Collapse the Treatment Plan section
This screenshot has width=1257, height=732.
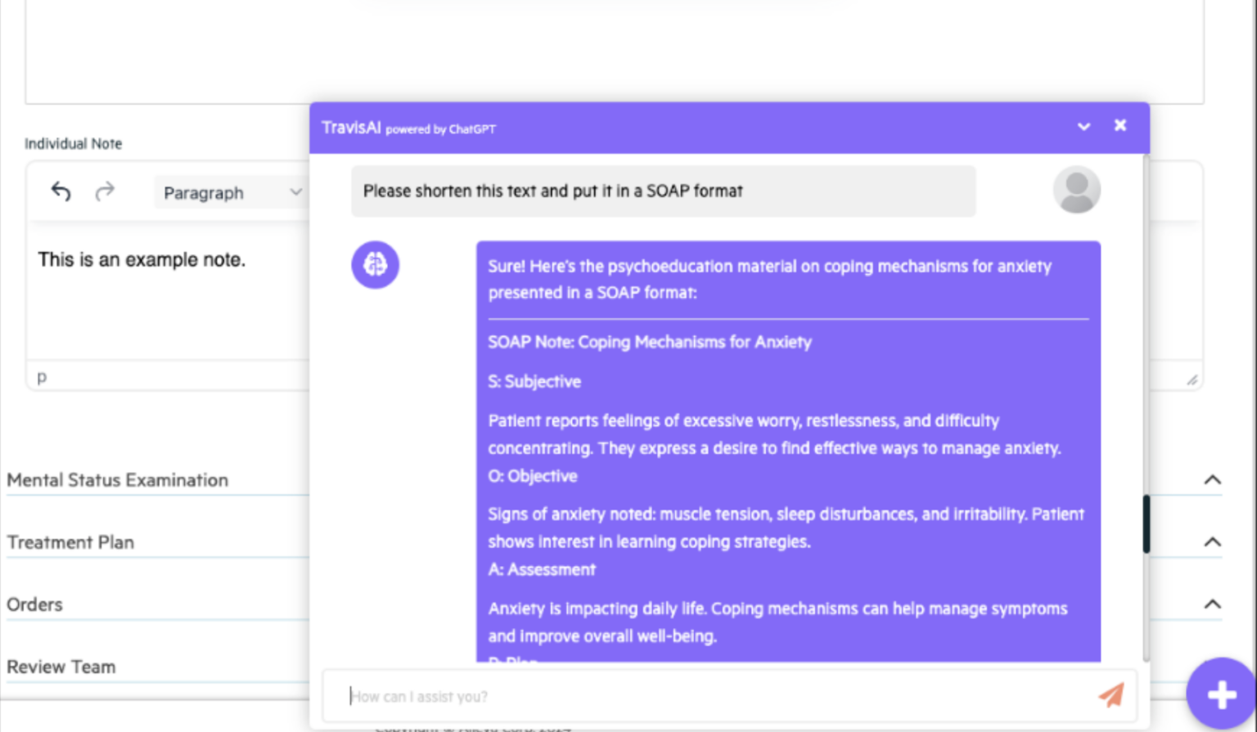(1212, 541)
